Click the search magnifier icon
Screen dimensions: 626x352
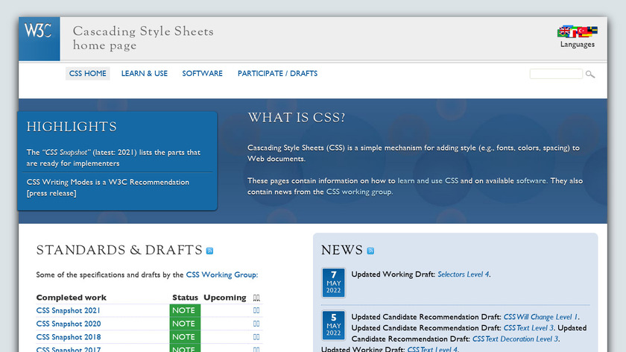coord(590,75)
